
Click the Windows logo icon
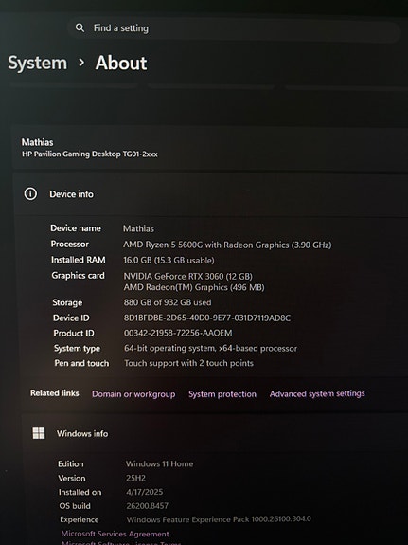[39, 433]
